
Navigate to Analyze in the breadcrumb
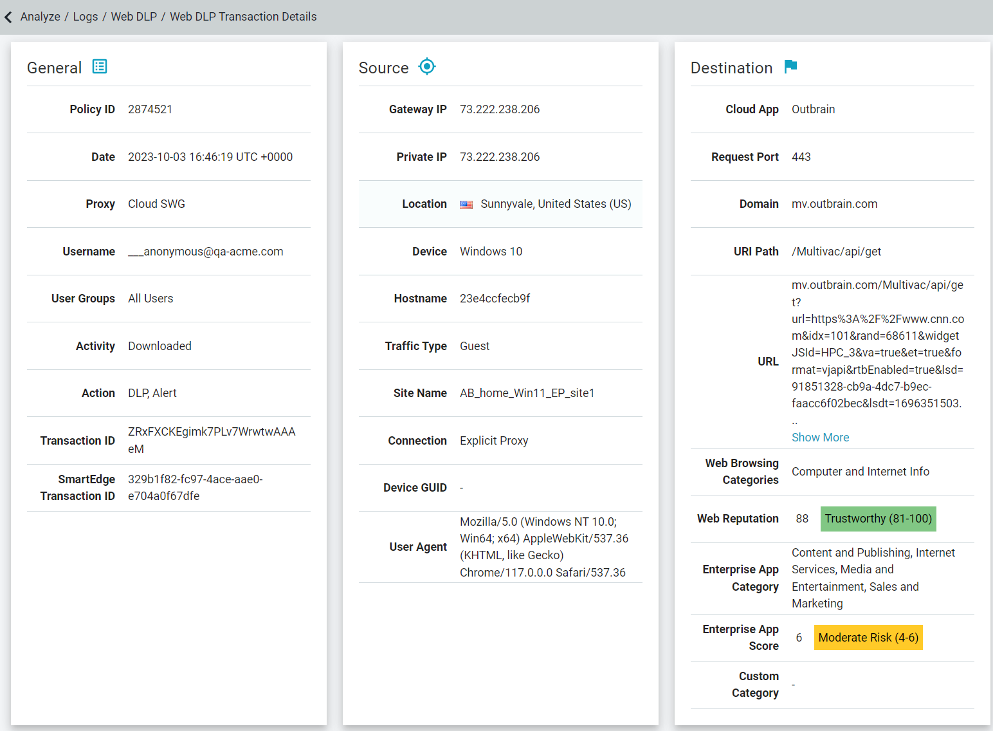click(40, 17)
